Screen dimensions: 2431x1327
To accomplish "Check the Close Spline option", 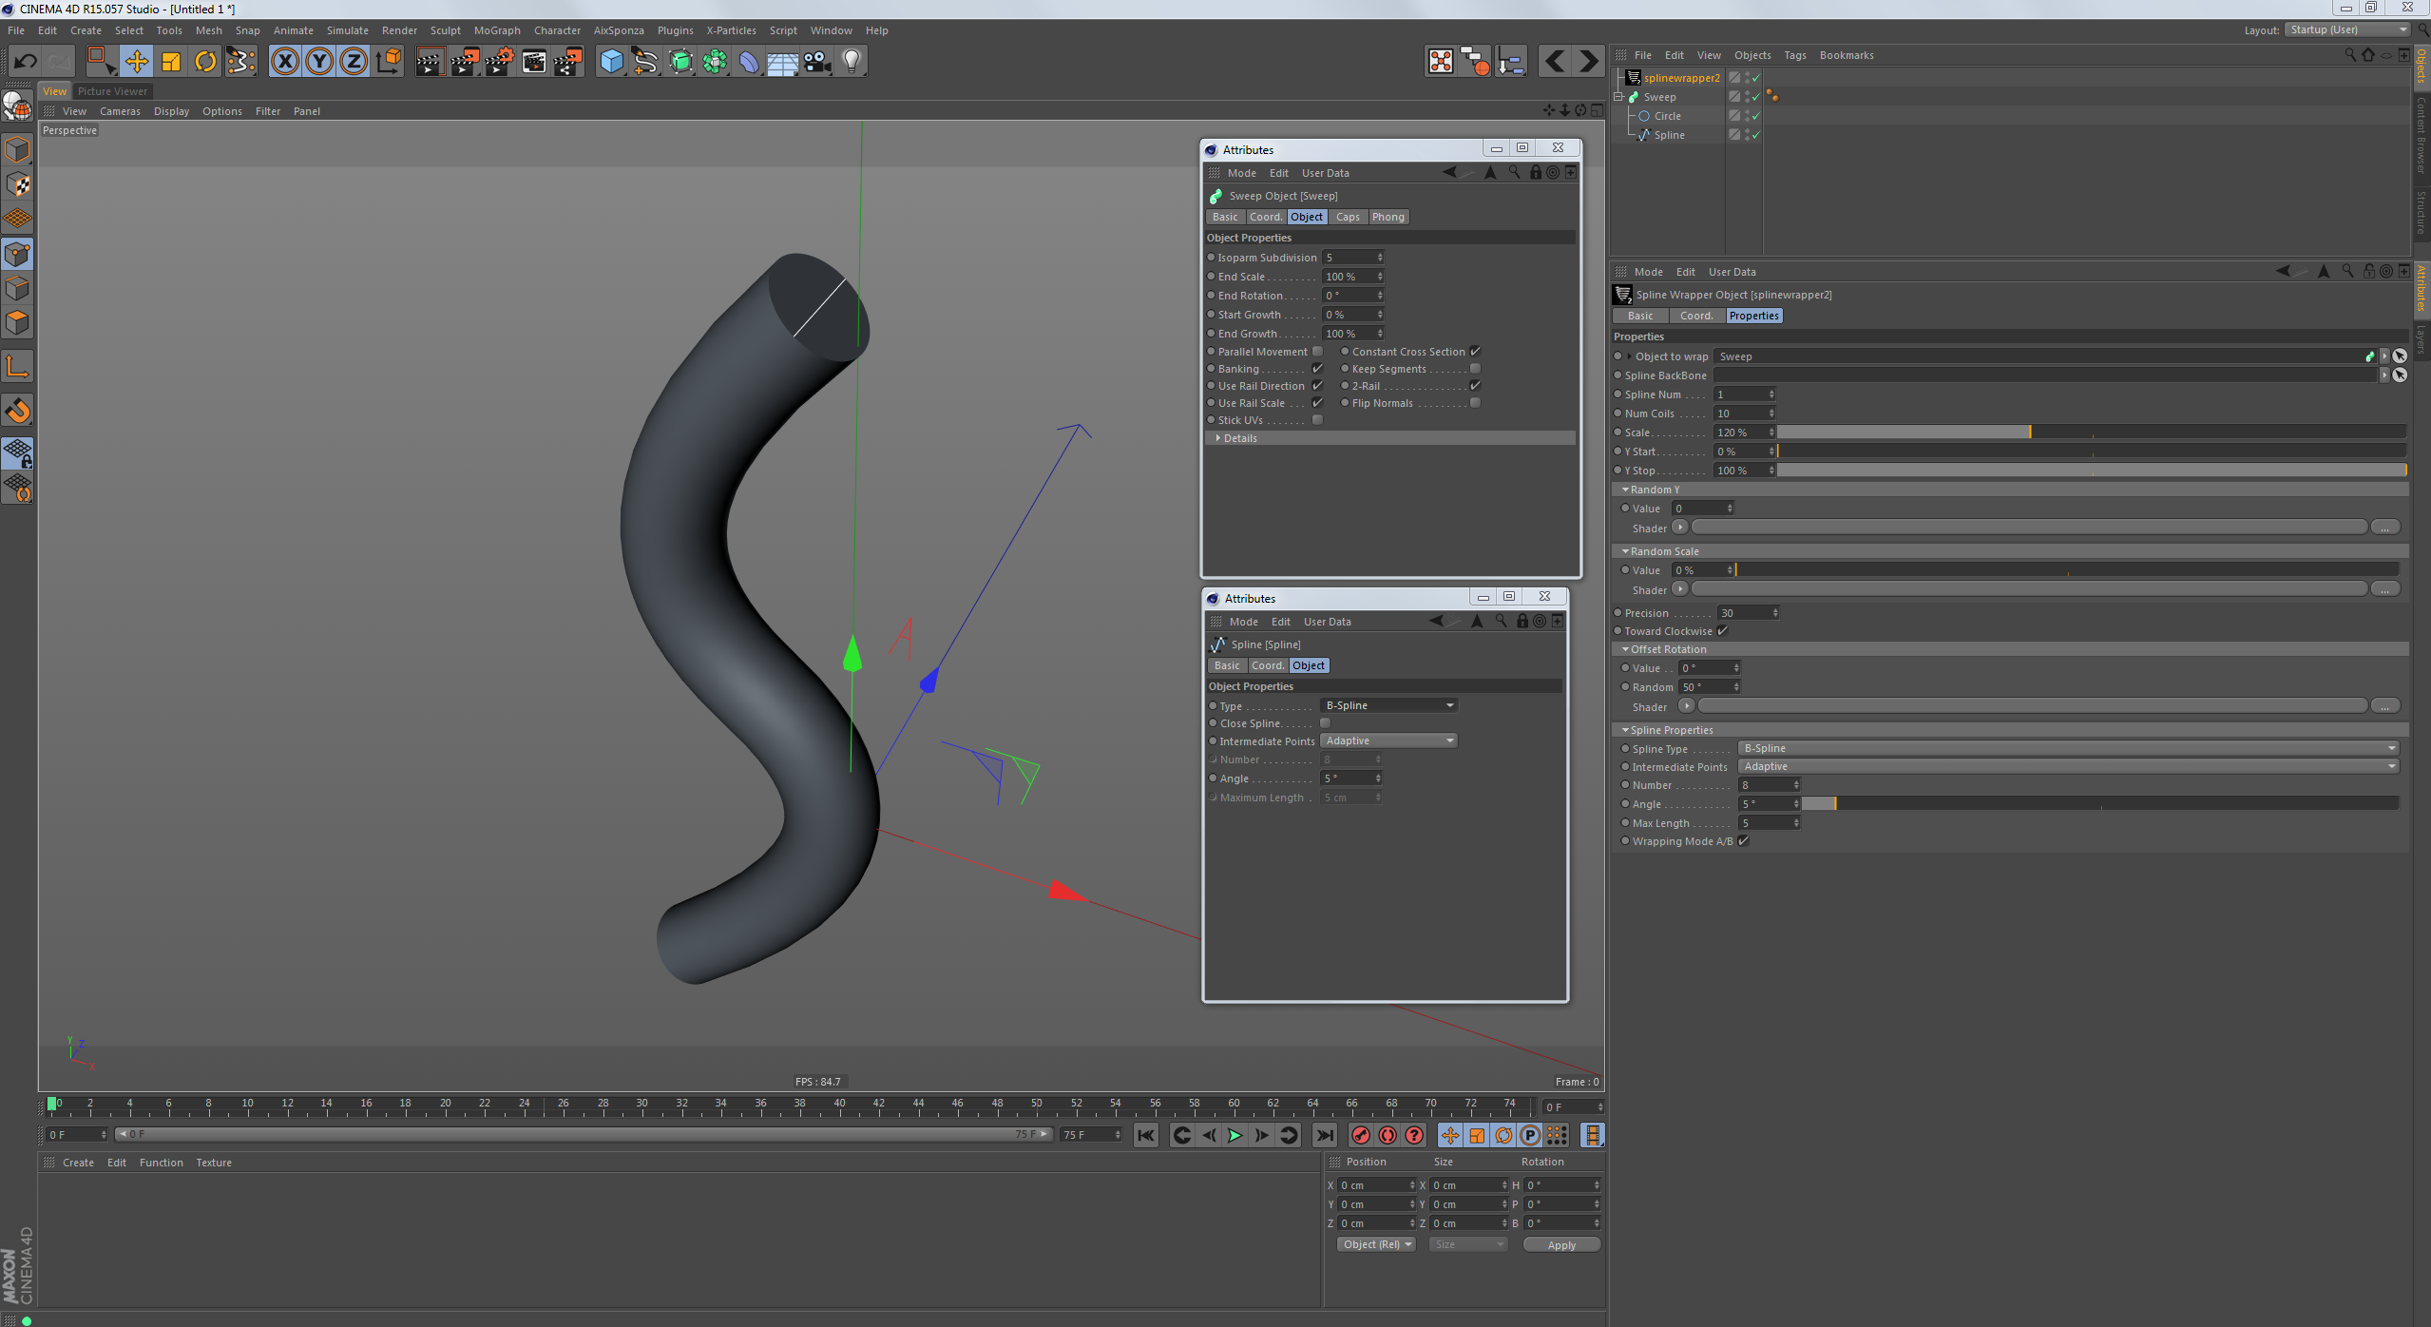I will (x=1325, y=723).
